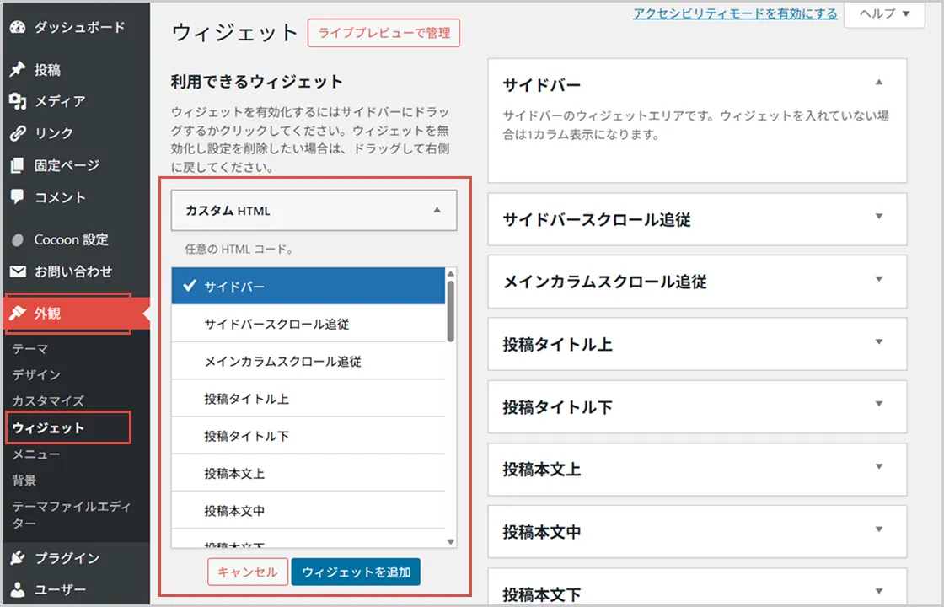This screenshot has height=607, width=944.
Task: Select the メディア icon
Action: 19,101
